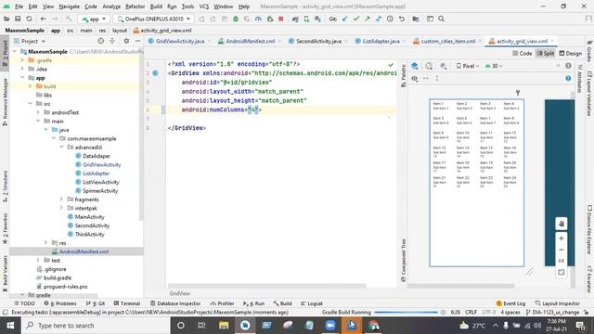Open Search Everywhere magnifier icon
Image resolution: width=594 pixels, height=334 pixels.
point(442,19)
